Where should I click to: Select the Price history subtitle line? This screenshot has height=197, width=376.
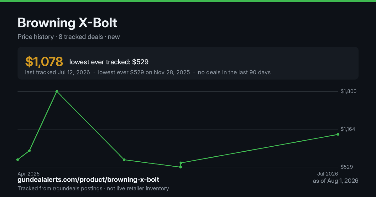tap(69, 37)
